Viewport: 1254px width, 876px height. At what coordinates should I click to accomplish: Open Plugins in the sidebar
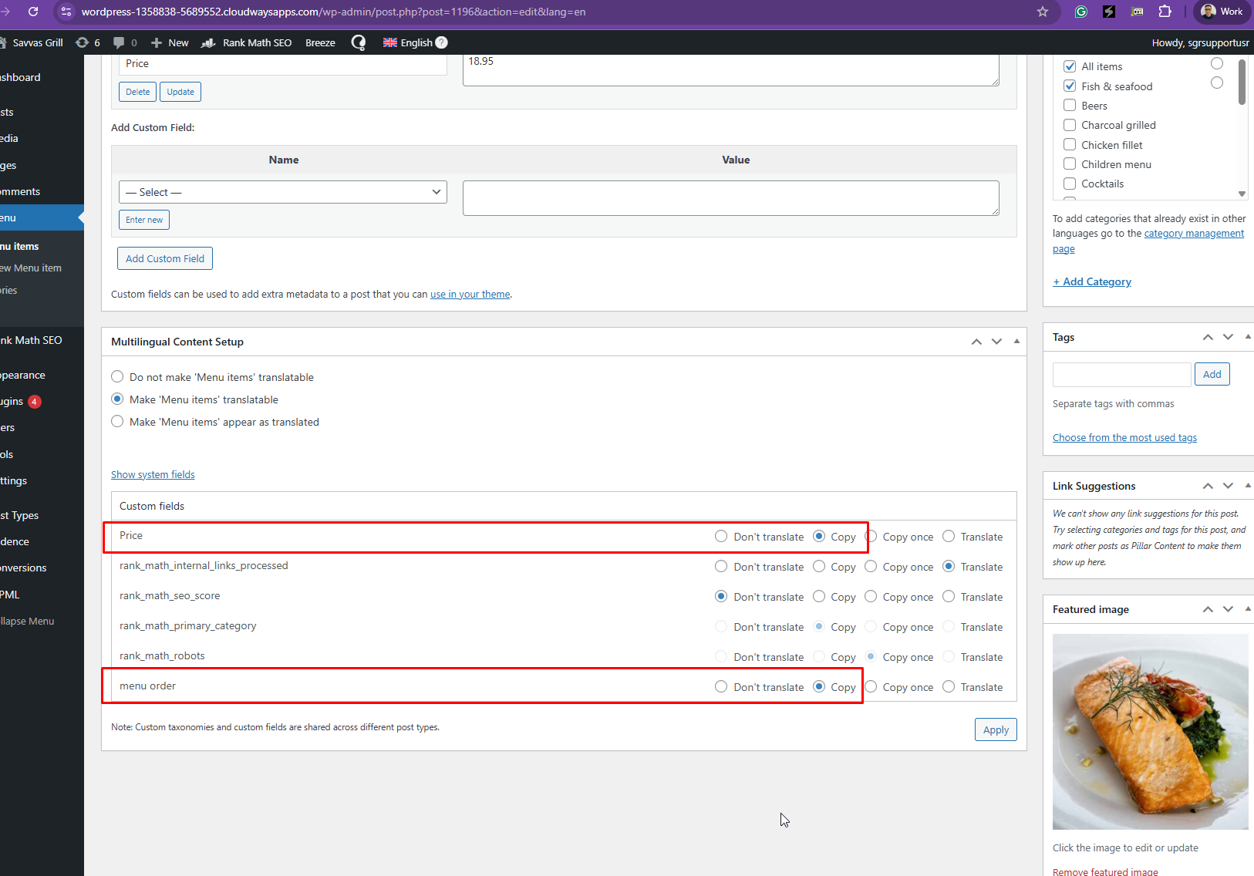(21, 402)
